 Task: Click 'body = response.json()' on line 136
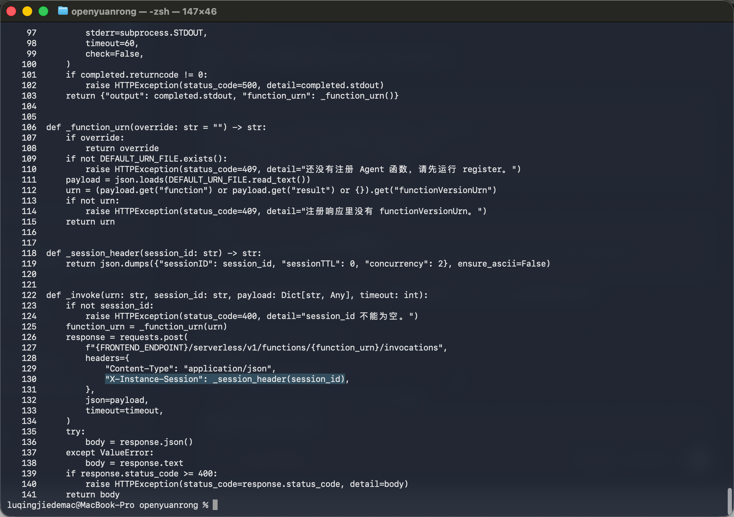[x=139, y=442]
